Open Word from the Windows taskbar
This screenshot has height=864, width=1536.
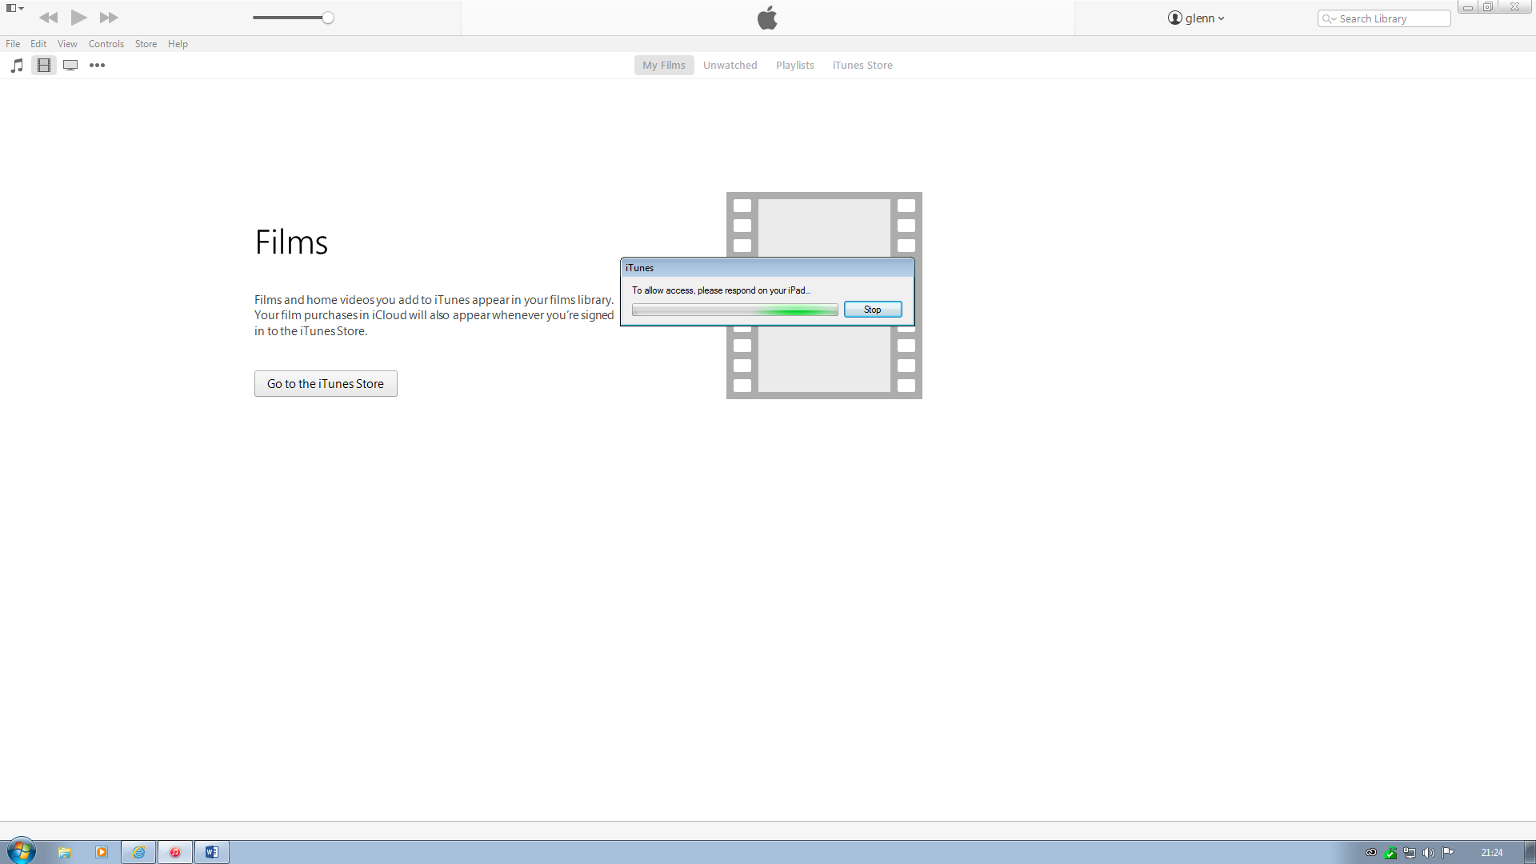point(212,852)
